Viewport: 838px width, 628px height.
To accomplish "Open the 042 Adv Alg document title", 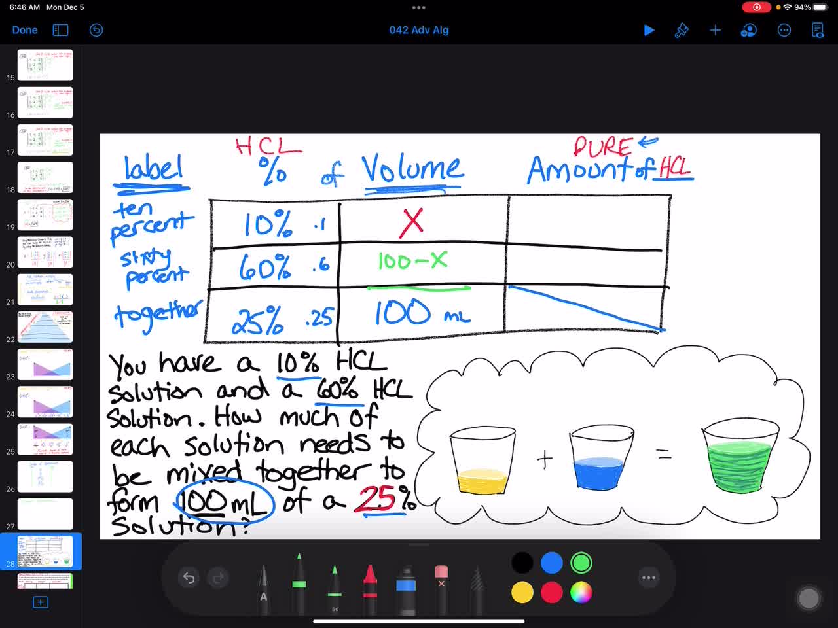I will coord(419,30).
